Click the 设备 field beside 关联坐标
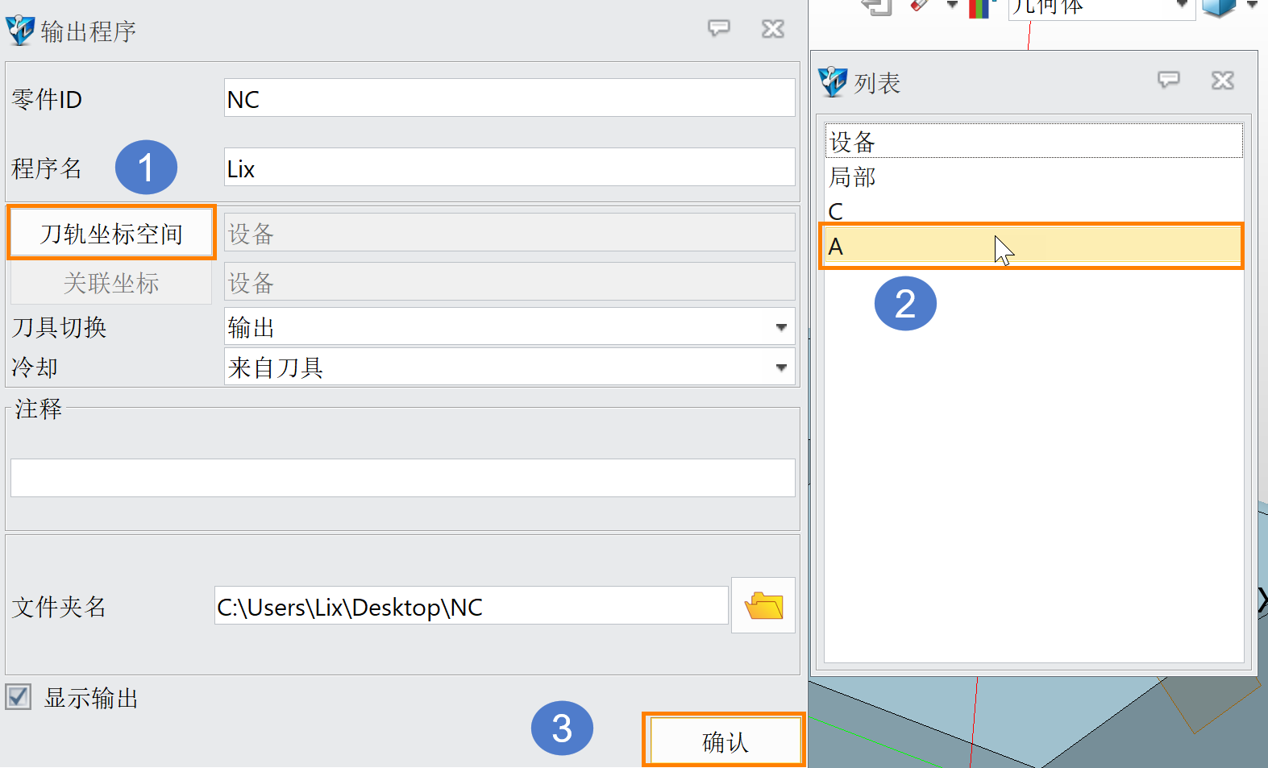 pyautogui.click(x=509, y=283)
